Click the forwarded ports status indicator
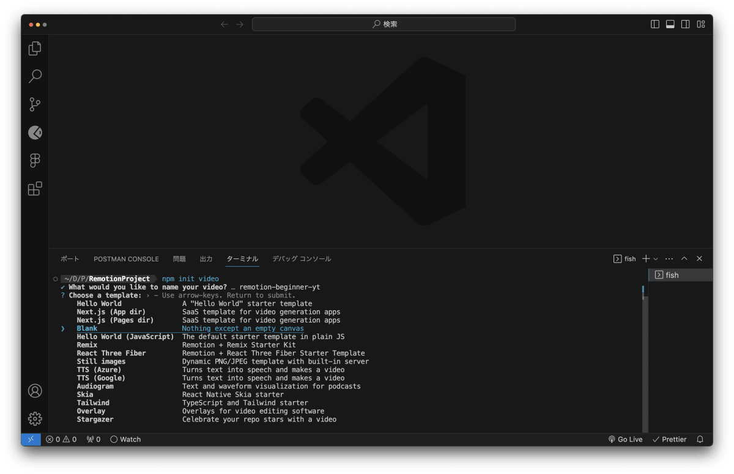Screen dimensions: 734x474 [x=94, y=439]
